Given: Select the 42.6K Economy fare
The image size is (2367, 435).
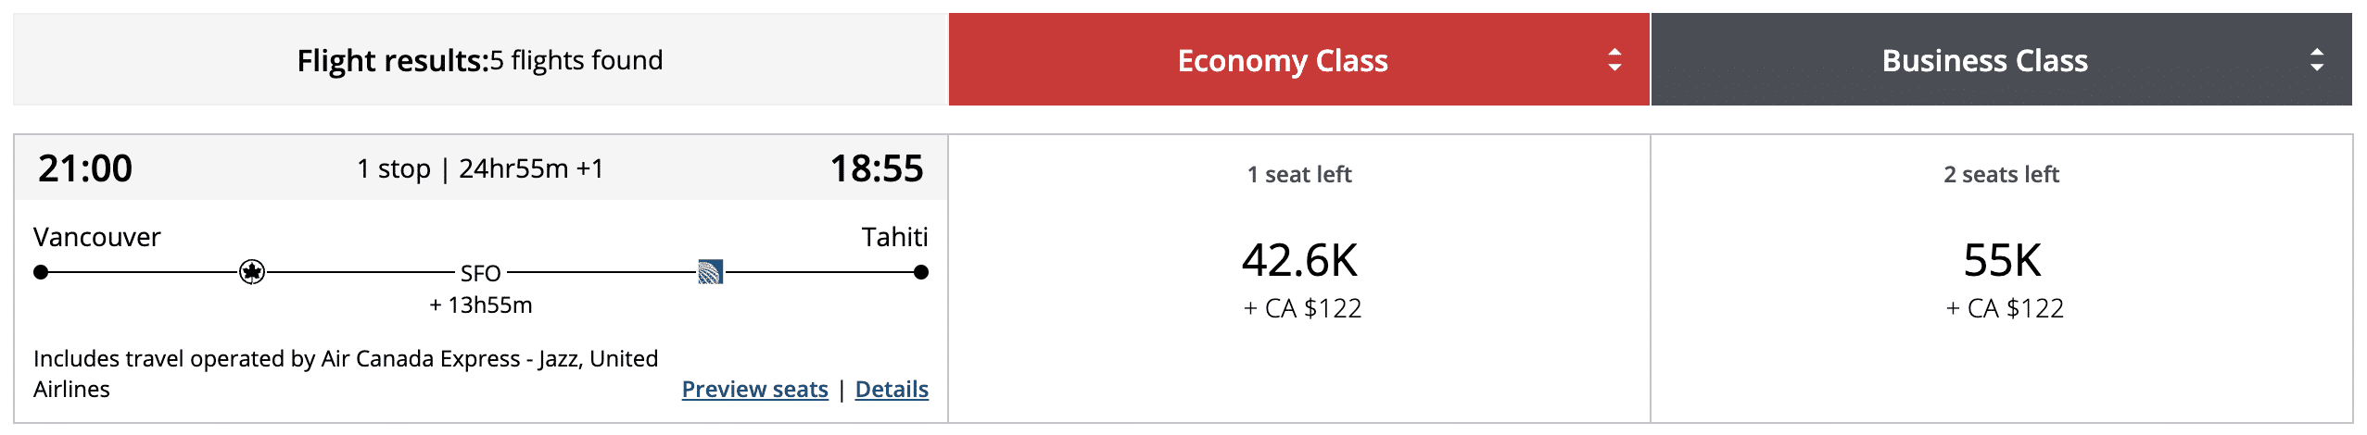Looking at the screenshot, I should pos(1299,261).
